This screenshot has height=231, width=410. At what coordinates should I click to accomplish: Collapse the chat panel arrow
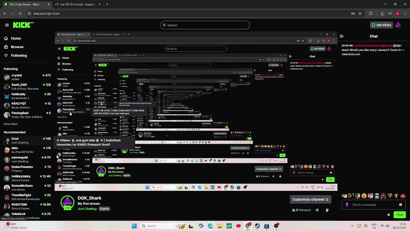tap(341, 36)
